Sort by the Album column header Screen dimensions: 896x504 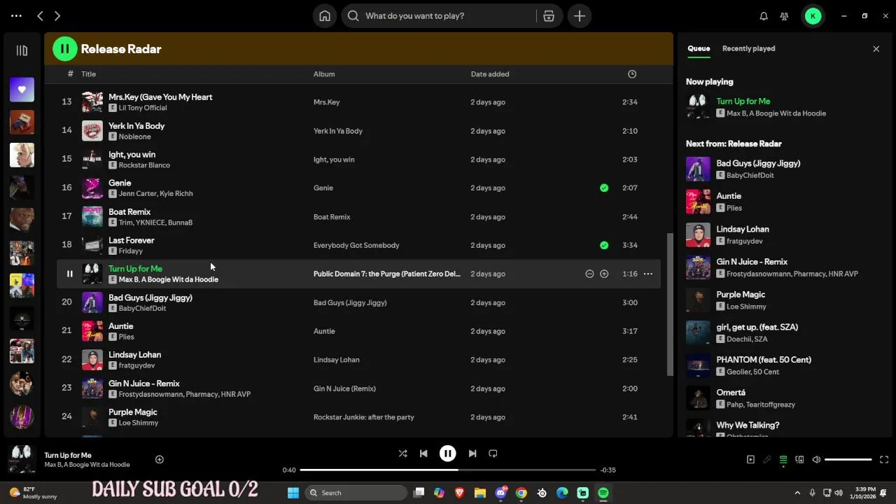[x=324, y=74]
